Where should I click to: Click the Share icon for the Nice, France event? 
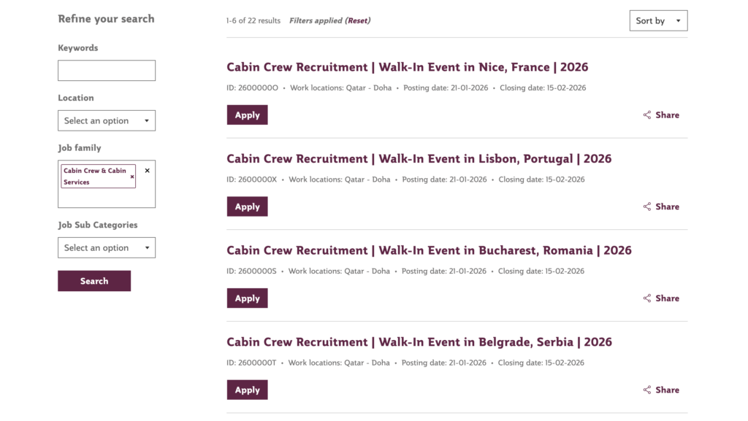pyautogui.click(x=647, y=115)
